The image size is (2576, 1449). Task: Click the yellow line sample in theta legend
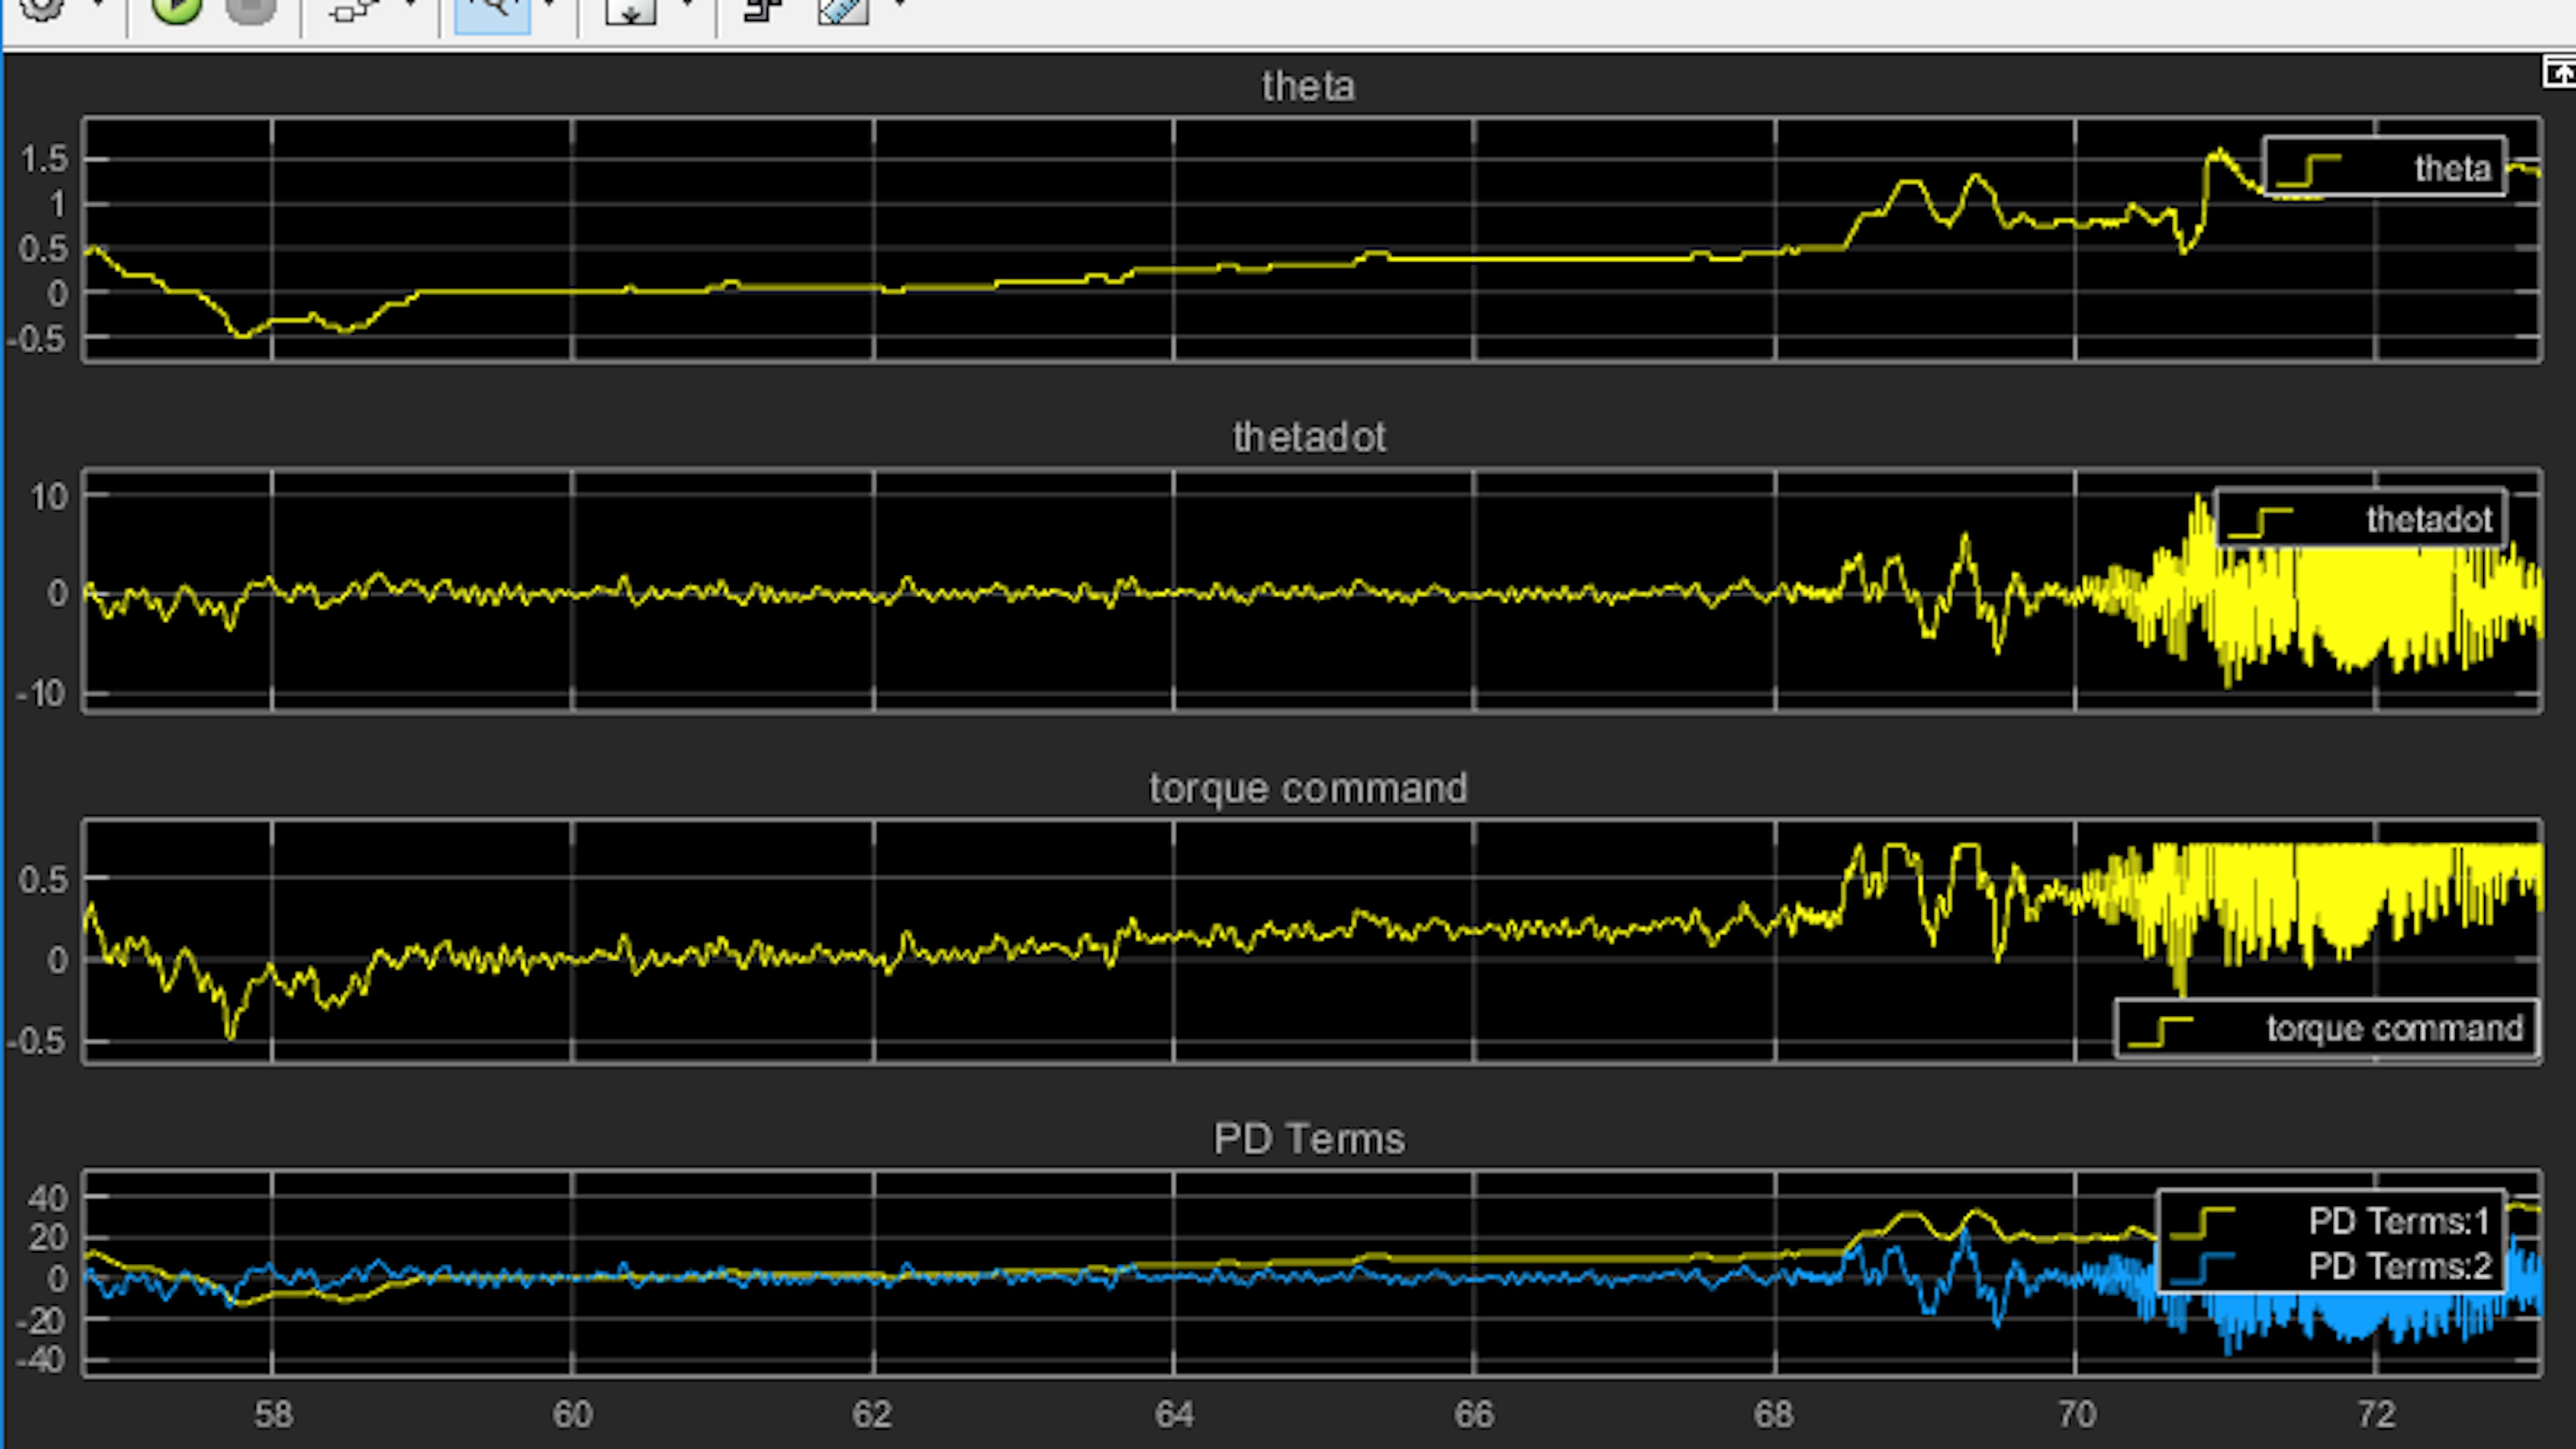click(x=2308, y=171)
